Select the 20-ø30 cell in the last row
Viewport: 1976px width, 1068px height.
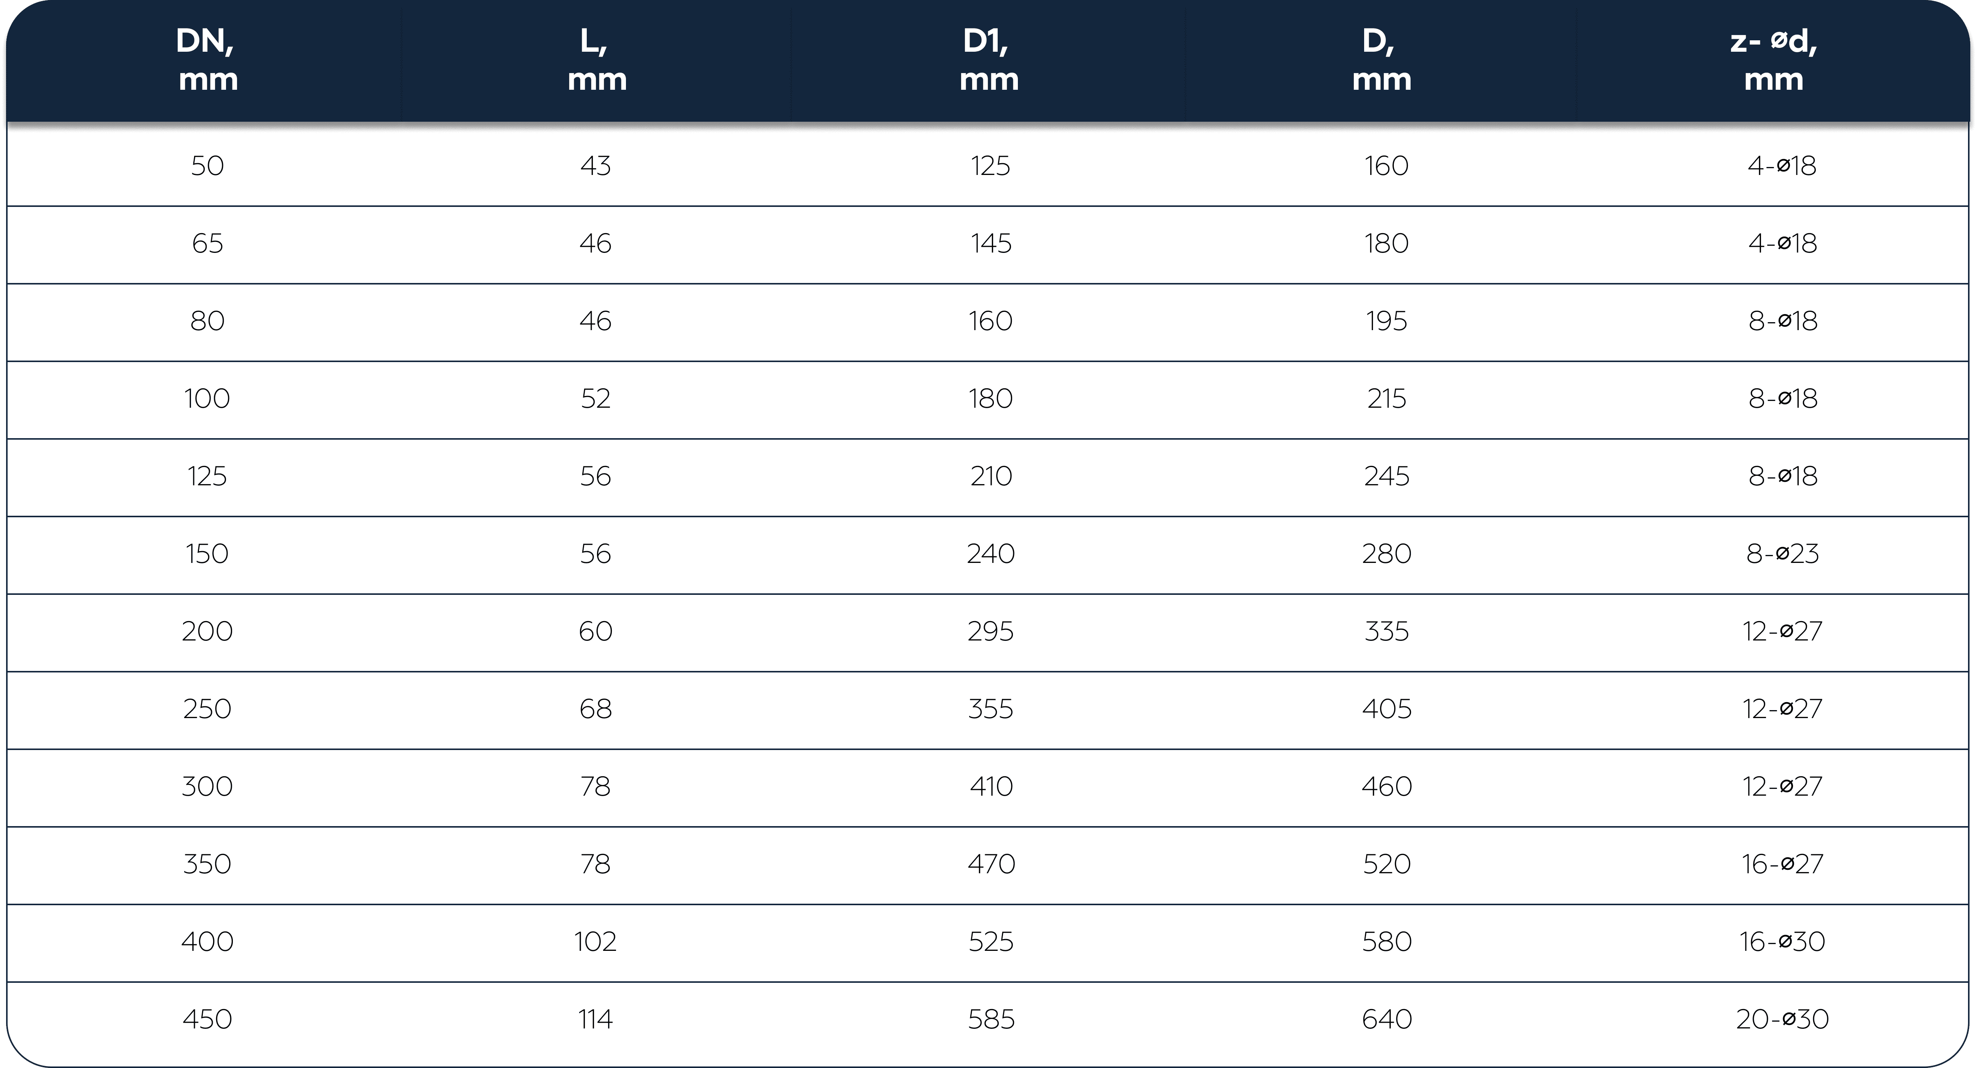click(1782, 1019)
